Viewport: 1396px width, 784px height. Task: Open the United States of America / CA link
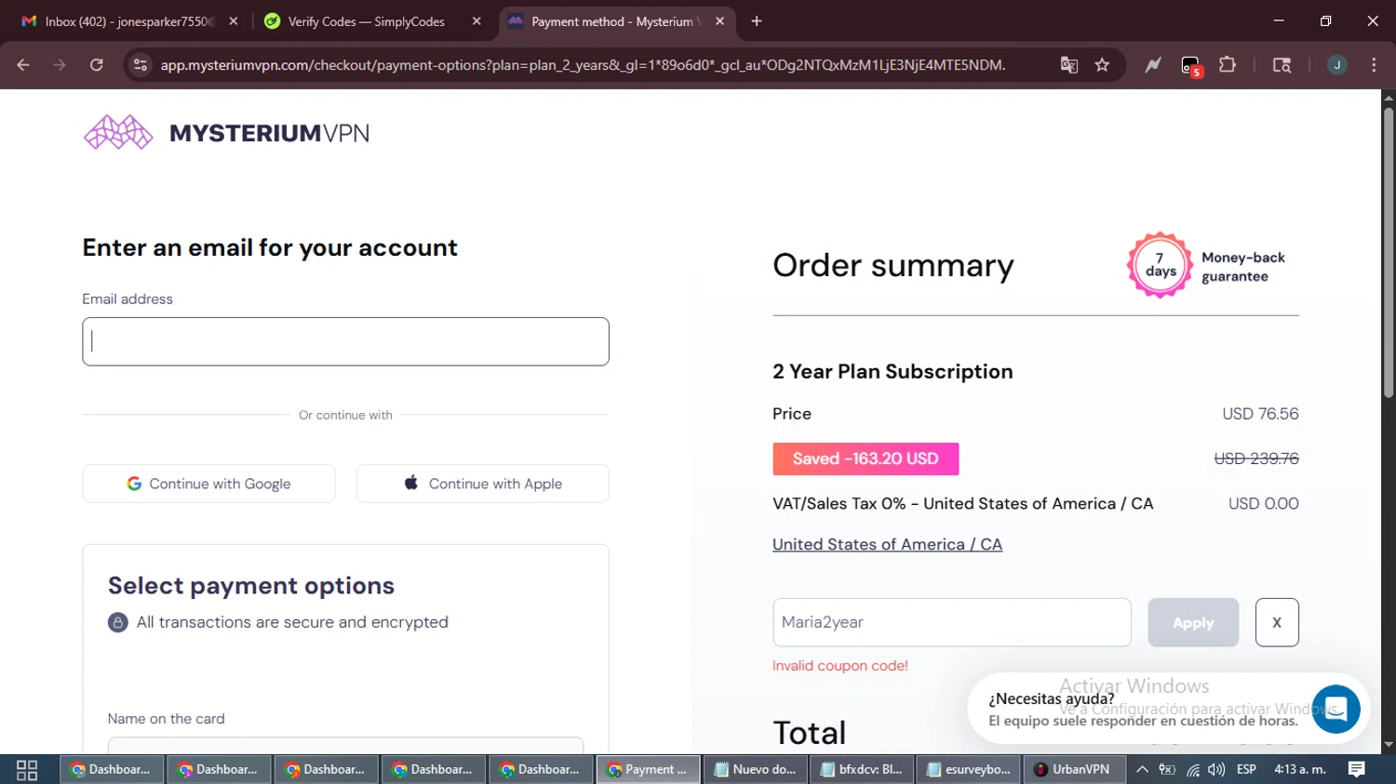(x=887, y=544)
